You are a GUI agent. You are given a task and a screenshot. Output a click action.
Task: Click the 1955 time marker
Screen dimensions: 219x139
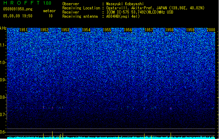[107, 30]
